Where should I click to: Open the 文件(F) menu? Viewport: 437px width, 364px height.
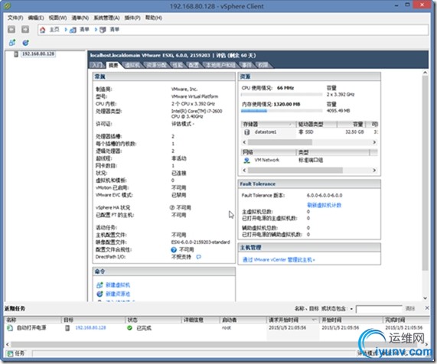click(x=15, y=18)
